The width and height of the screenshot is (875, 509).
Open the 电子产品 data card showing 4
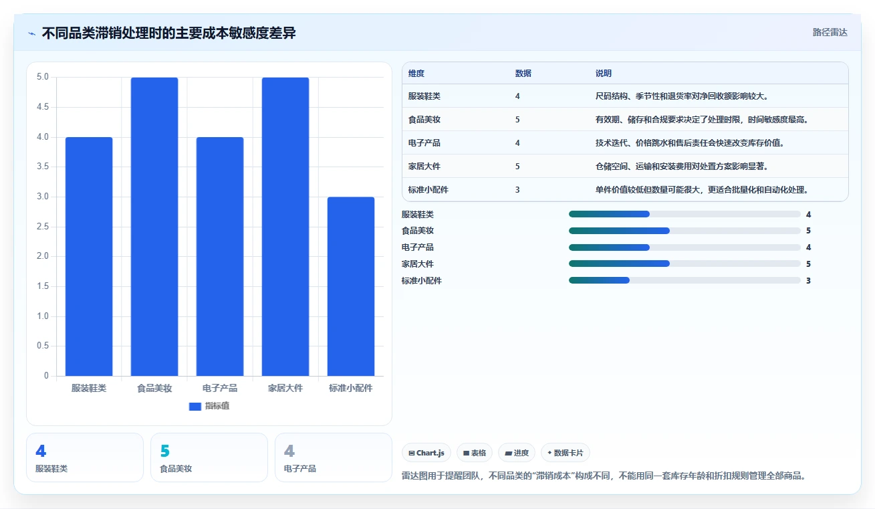tap(334, 457)
